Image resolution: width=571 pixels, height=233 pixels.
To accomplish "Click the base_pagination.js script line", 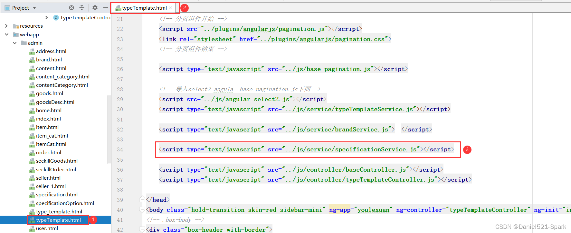I will click(x=283, y=69).
